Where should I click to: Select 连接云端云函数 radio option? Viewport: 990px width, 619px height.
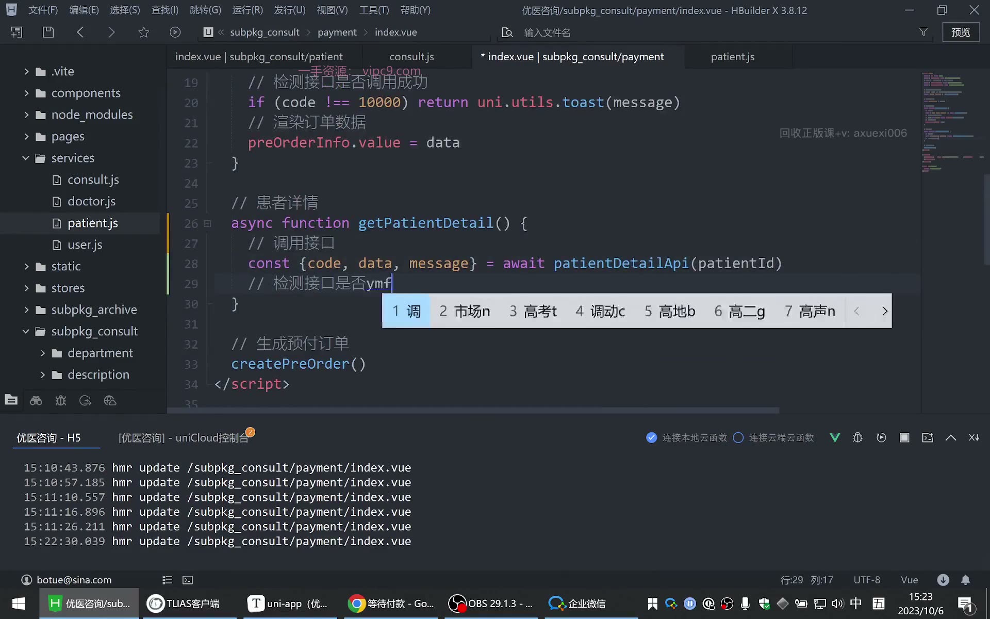[x=738, y=437]
